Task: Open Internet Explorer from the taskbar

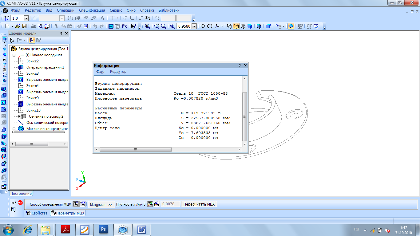Action: [x=28, y=229]
